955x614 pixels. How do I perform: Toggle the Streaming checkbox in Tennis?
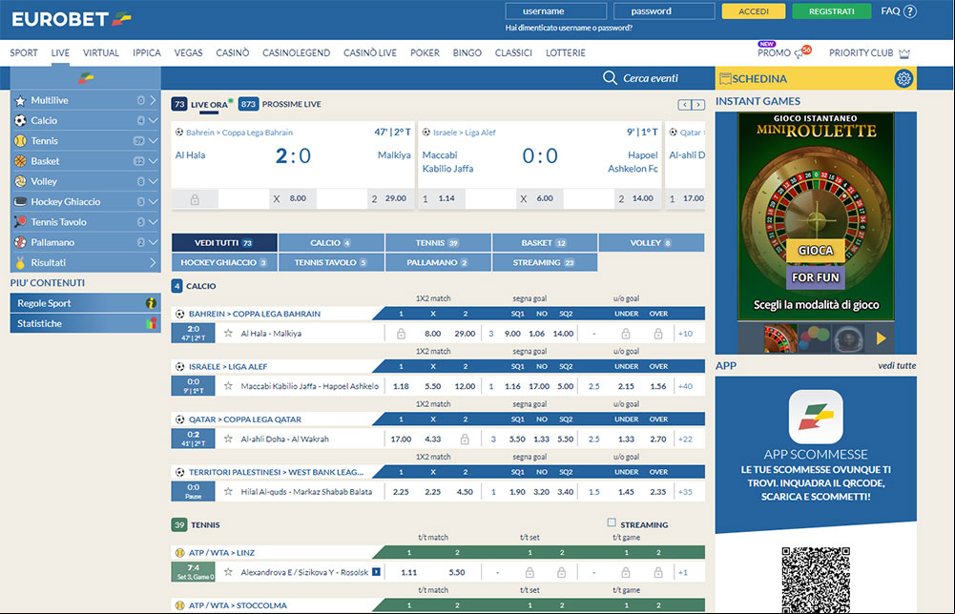612,522
